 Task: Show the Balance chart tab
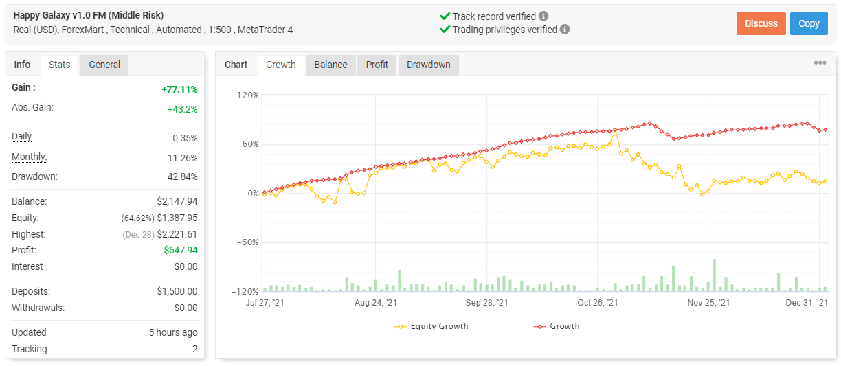click(330, 65)
